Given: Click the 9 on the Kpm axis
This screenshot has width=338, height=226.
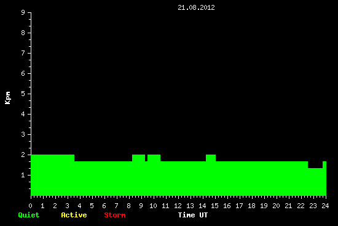Looking at the screenshot, I should [x=23, y=12].
